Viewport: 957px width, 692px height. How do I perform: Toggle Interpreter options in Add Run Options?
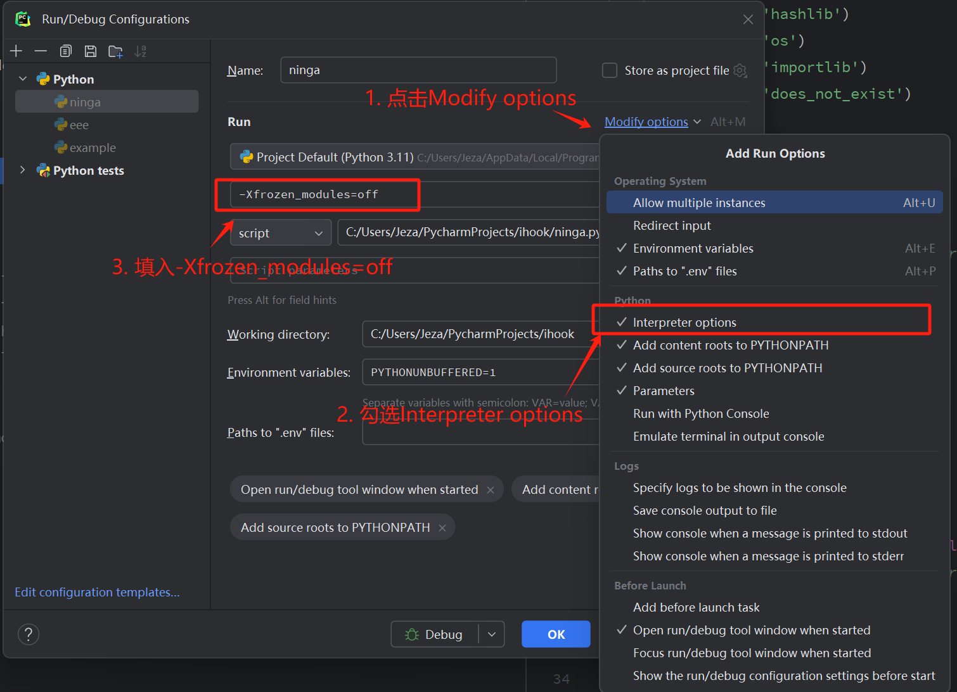(684, 322)
